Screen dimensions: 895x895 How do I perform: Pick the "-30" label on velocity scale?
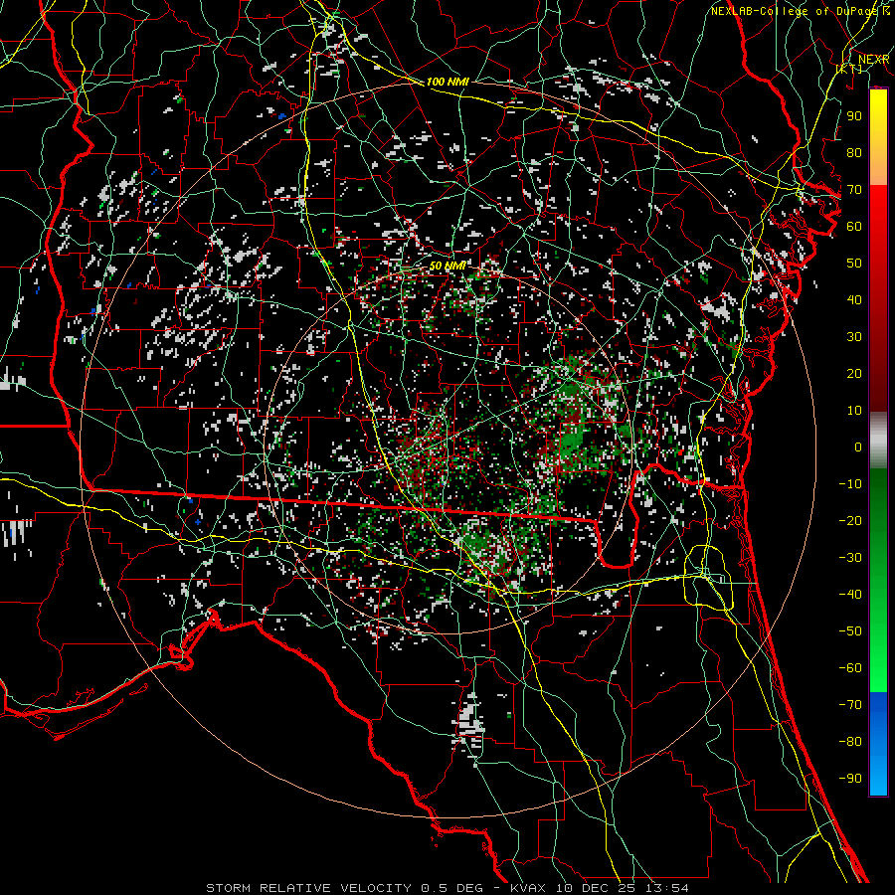click(850, 558)
